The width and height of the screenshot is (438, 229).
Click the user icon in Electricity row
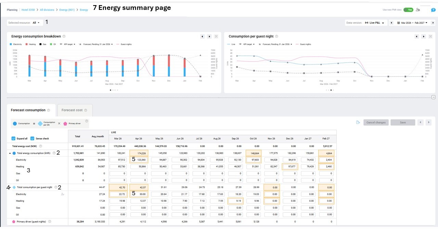click(x=63, y=194)
